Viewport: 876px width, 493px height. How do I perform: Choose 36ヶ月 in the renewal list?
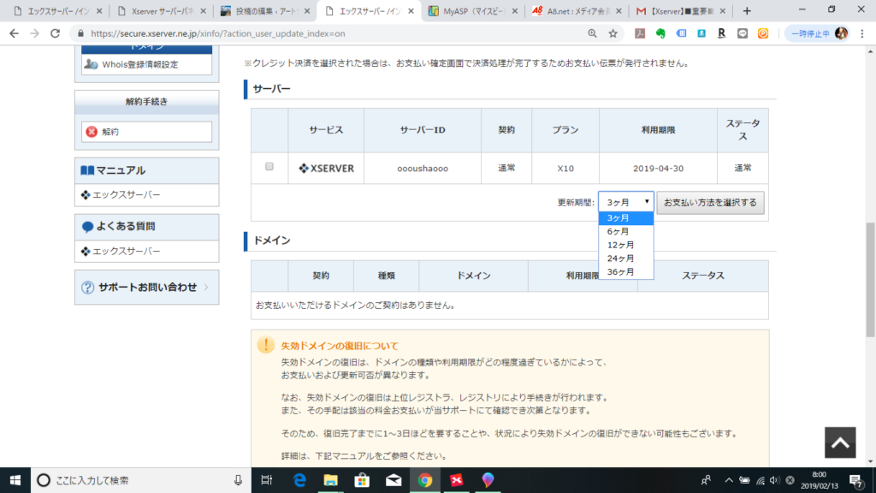click(x=625, y=271)
